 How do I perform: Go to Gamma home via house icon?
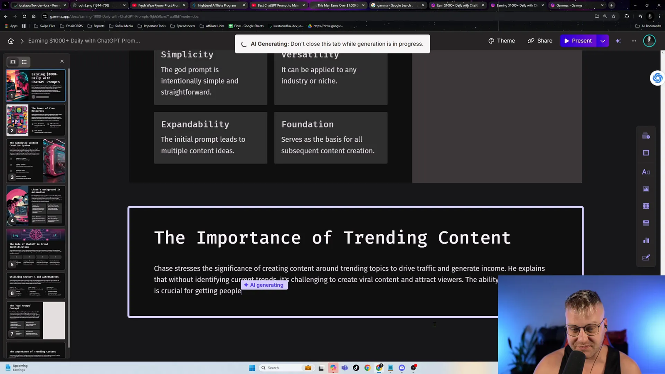pos(11,41)
